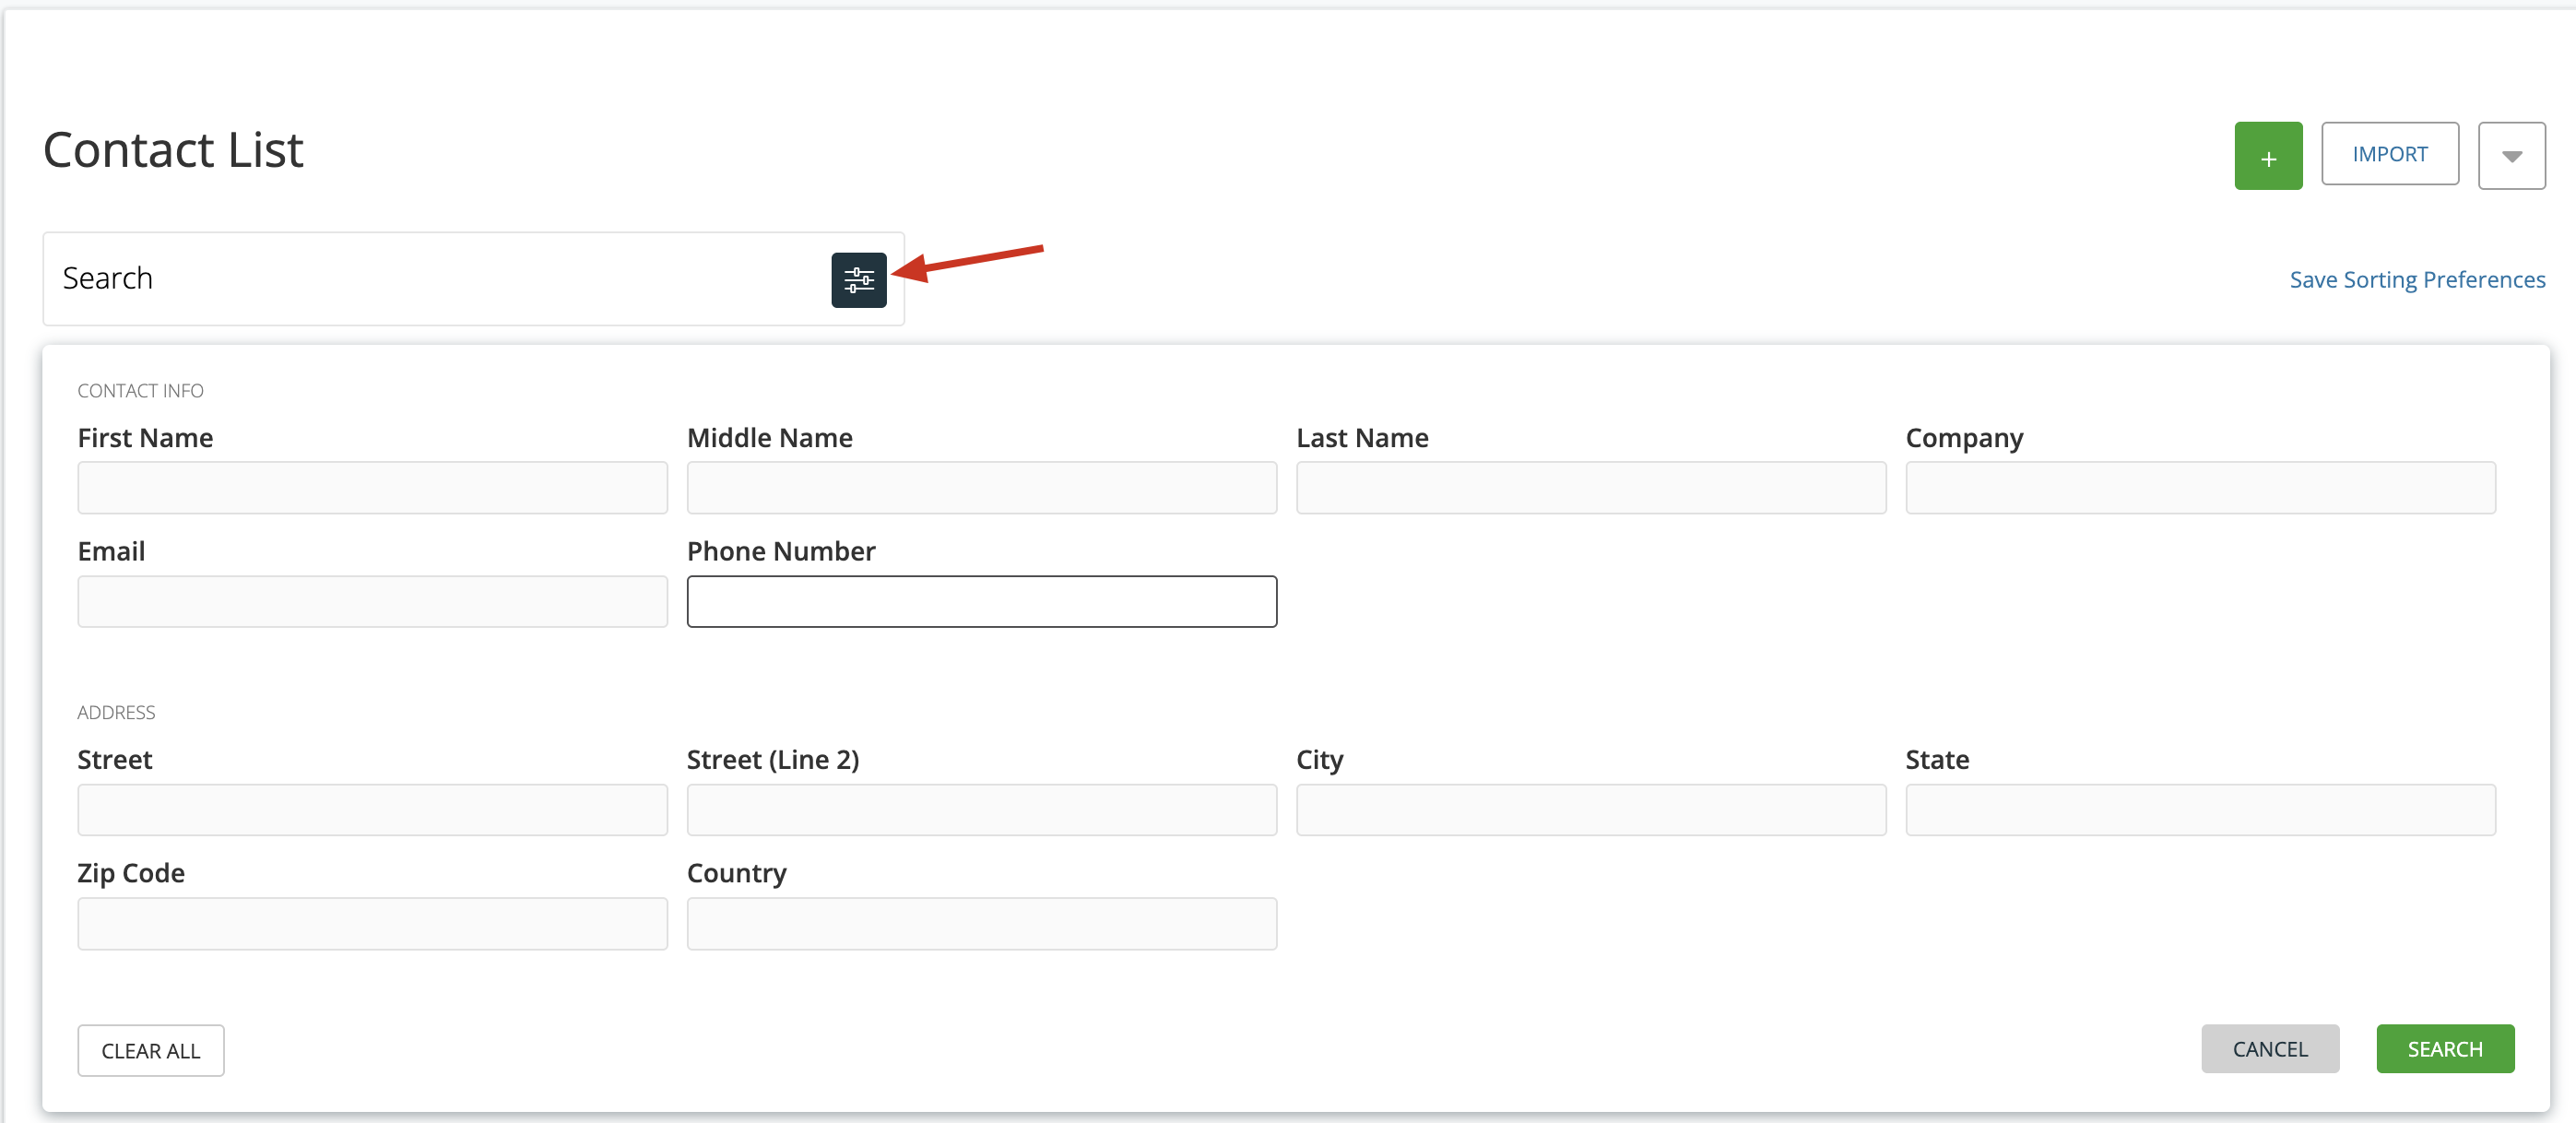Click the Country input field
The height and width of the screenshot is (1123, 2576).
coord(981,923)
